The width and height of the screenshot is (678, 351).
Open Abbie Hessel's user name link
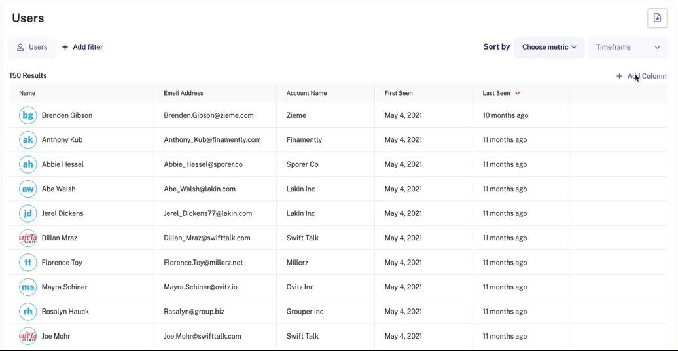coord(63,164)
